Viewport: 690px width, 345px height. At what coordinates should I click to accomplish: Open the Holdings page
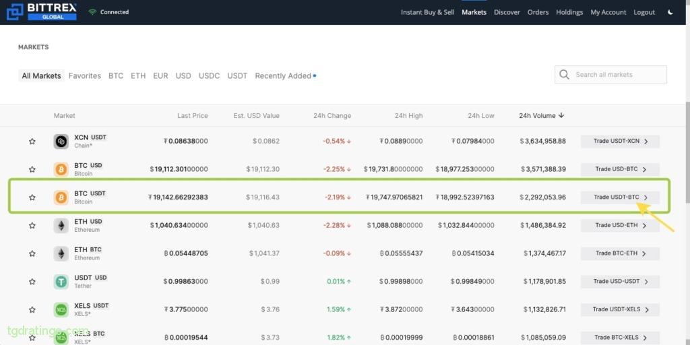(569, 12)
